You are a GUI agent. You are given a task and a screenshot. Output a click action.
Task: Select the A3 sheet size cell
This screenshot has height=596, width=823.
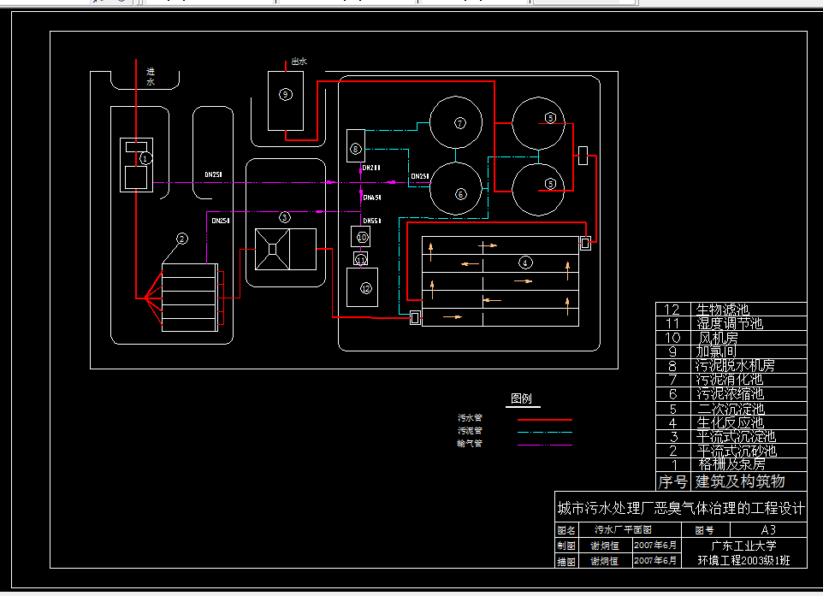coord(768,530)
